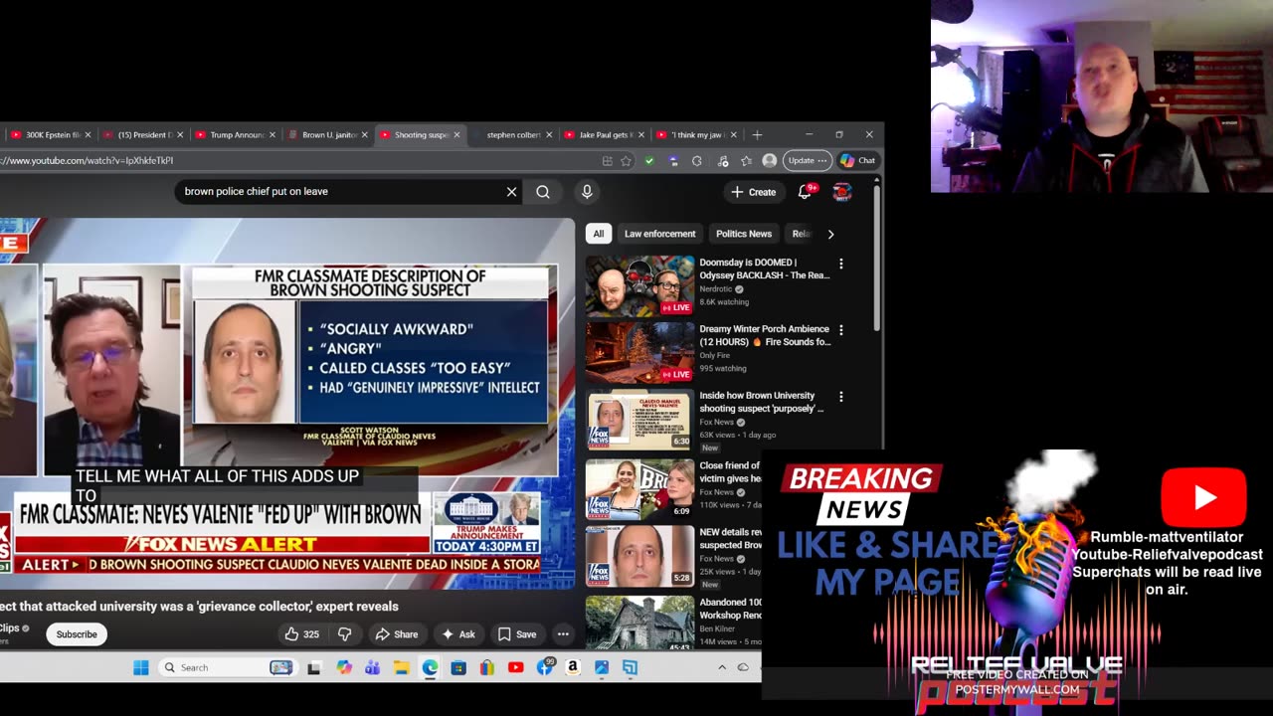Switch to 'I think my jaw' tab
The image size is (1273, 716).
(698, 134)
